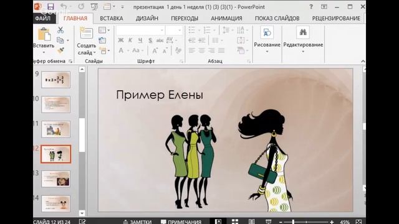Activate the Format Painter brush
Viewport: 399px width, 224px height.
tap(60, 50)
